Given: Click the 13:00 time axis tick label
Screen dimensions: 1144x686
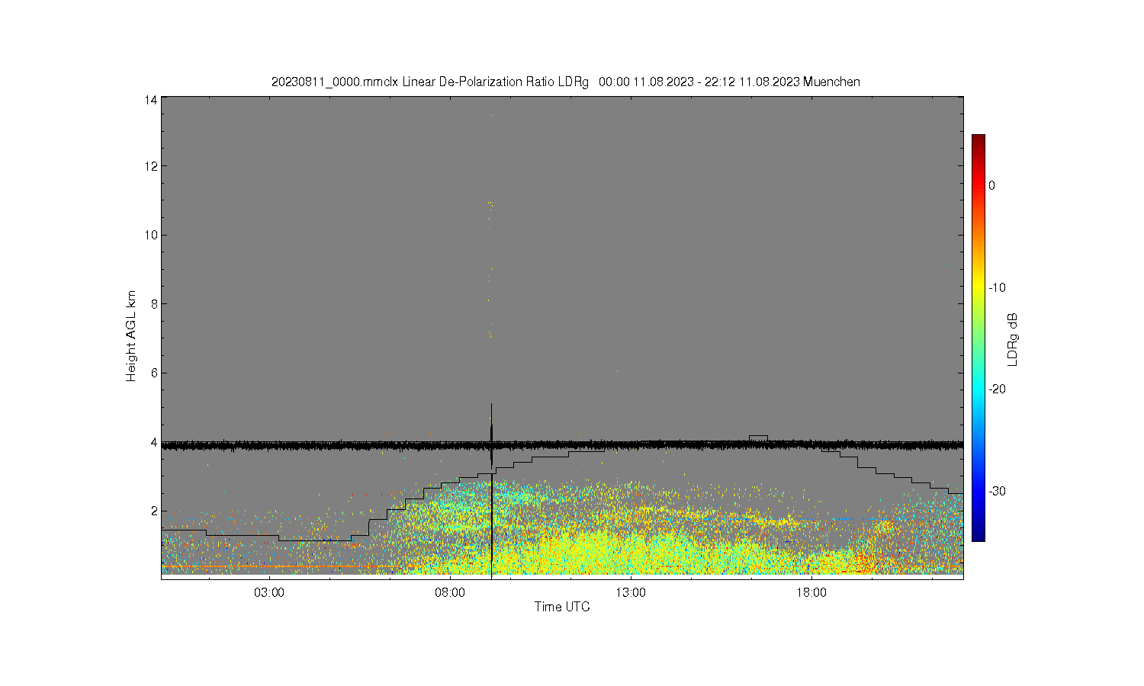Looking at the screenshot, I should (x=631, y=592).
